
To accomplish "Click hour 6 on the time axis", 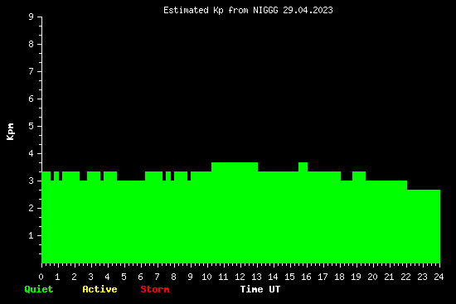I will [x=140, y=277].
